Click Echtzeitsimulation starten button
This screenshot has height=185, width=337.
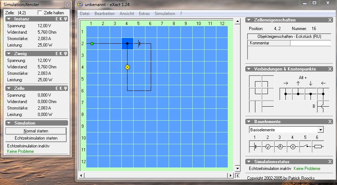point(36,138)
